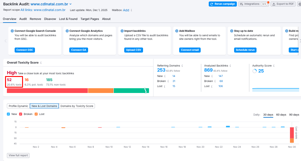Image resolution: width=301 pixels, height=161 pixels.
Task: Switch to the Disavow tab
Action: point(50,19)
